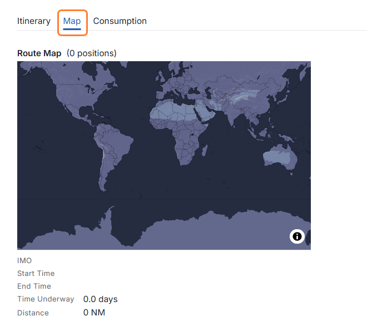This screenshot has width=367, height=321.
Task: Click the Distance label
Action: [x=33, y=313]
